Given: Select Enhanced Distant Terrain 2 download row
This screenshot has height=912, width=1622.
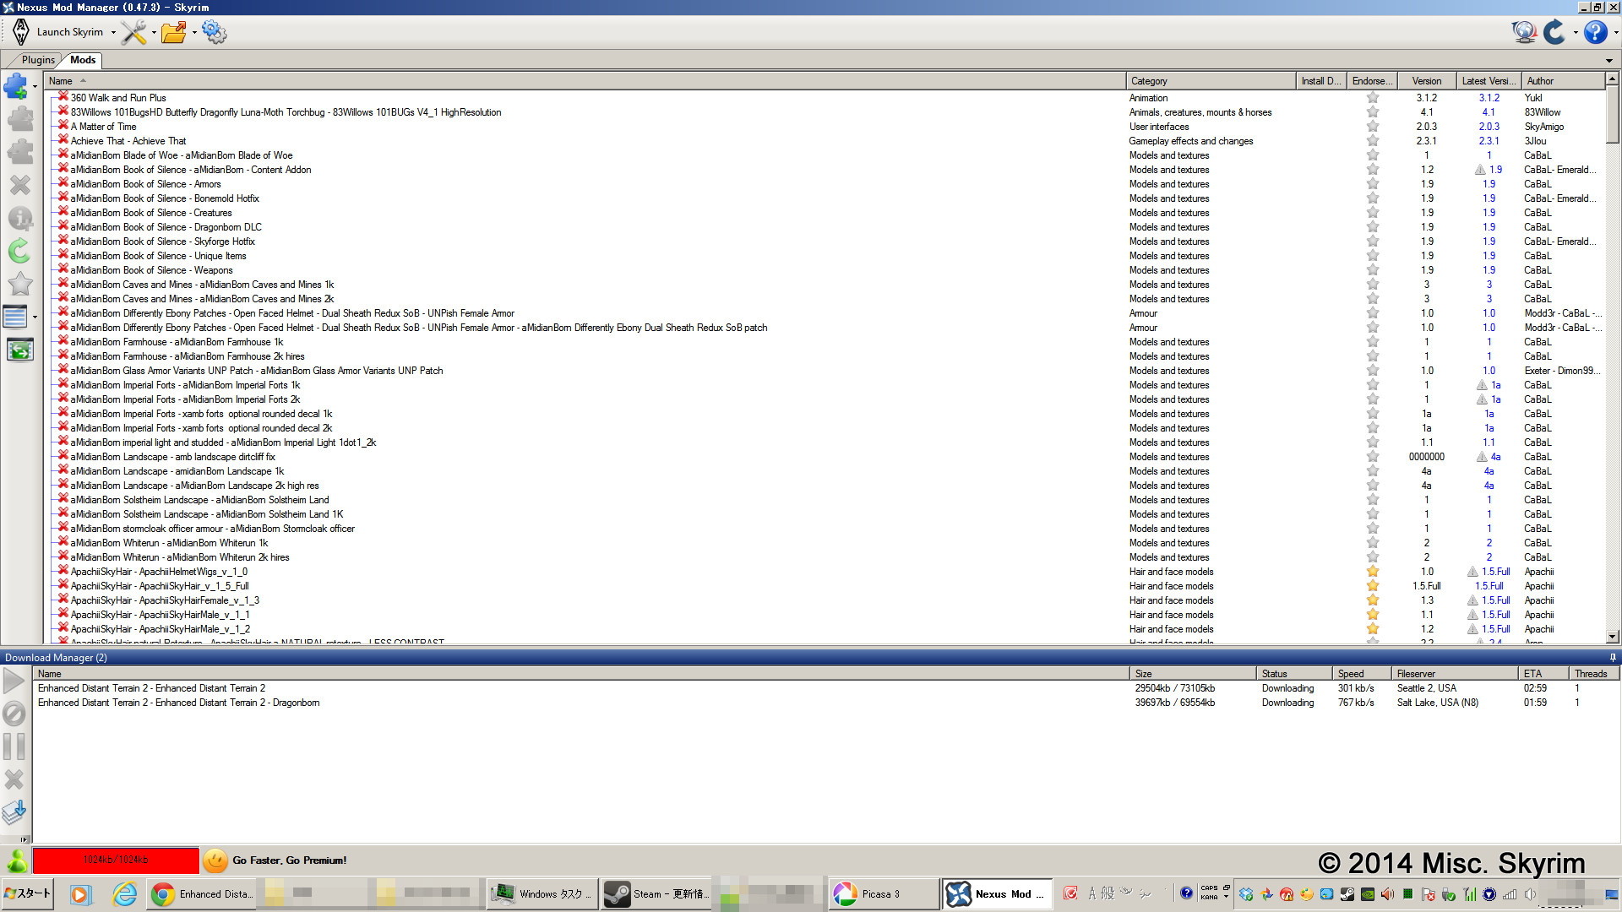Looking at the screenshot, I should point(825,688).
